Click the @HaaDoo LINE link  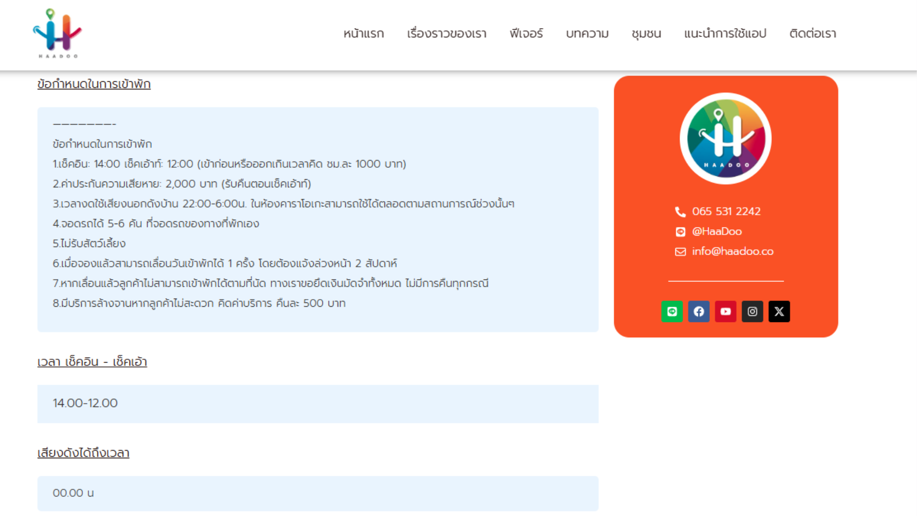(717, 231)
